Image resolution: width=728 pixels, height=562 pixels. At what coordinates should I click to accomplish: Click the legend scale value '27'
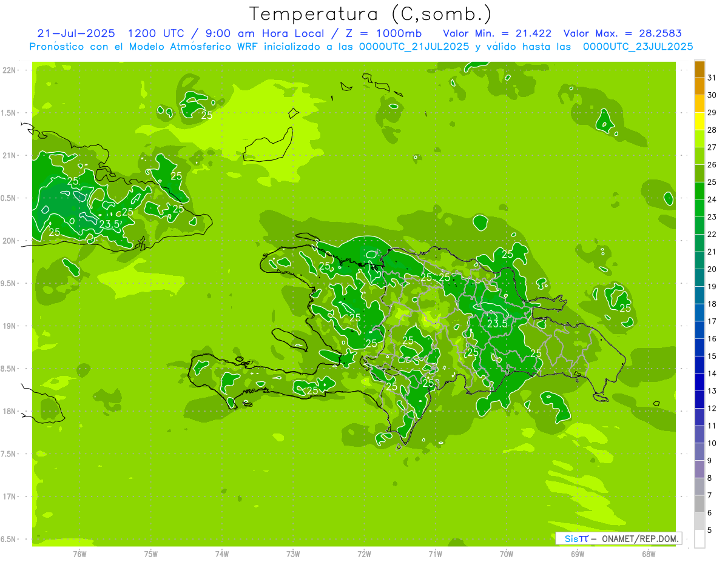712,147
